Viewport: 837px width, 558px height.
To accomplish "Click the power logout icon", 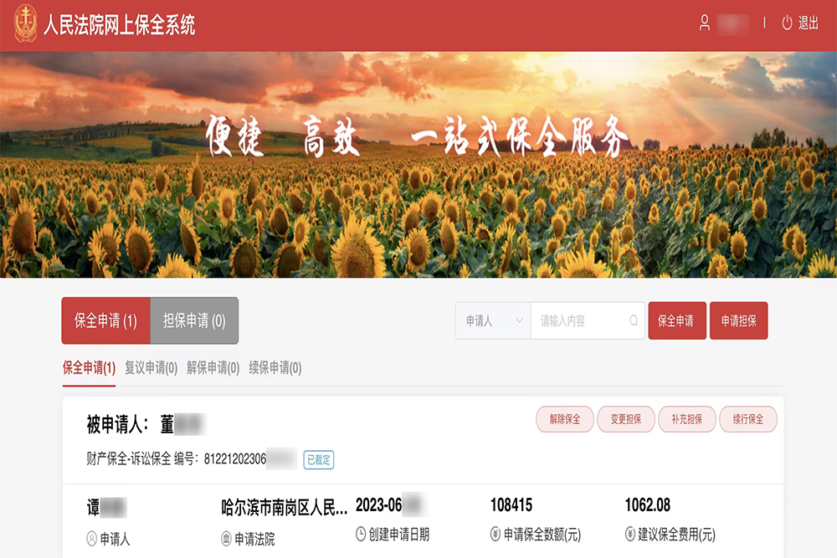I will [x=787, y=23].
